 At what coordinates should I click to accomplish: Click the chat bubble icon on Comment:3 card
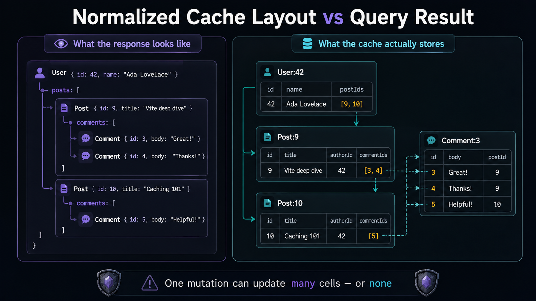click(431, 140)
